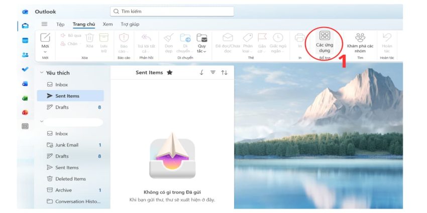The width and height of the screenshot is (427, 213).
Task: Click the Bỏ qua ignore button
Action: tap(71, 36)
